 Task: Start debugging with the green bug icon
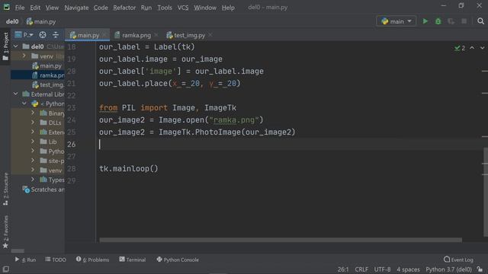coord(438,21)
